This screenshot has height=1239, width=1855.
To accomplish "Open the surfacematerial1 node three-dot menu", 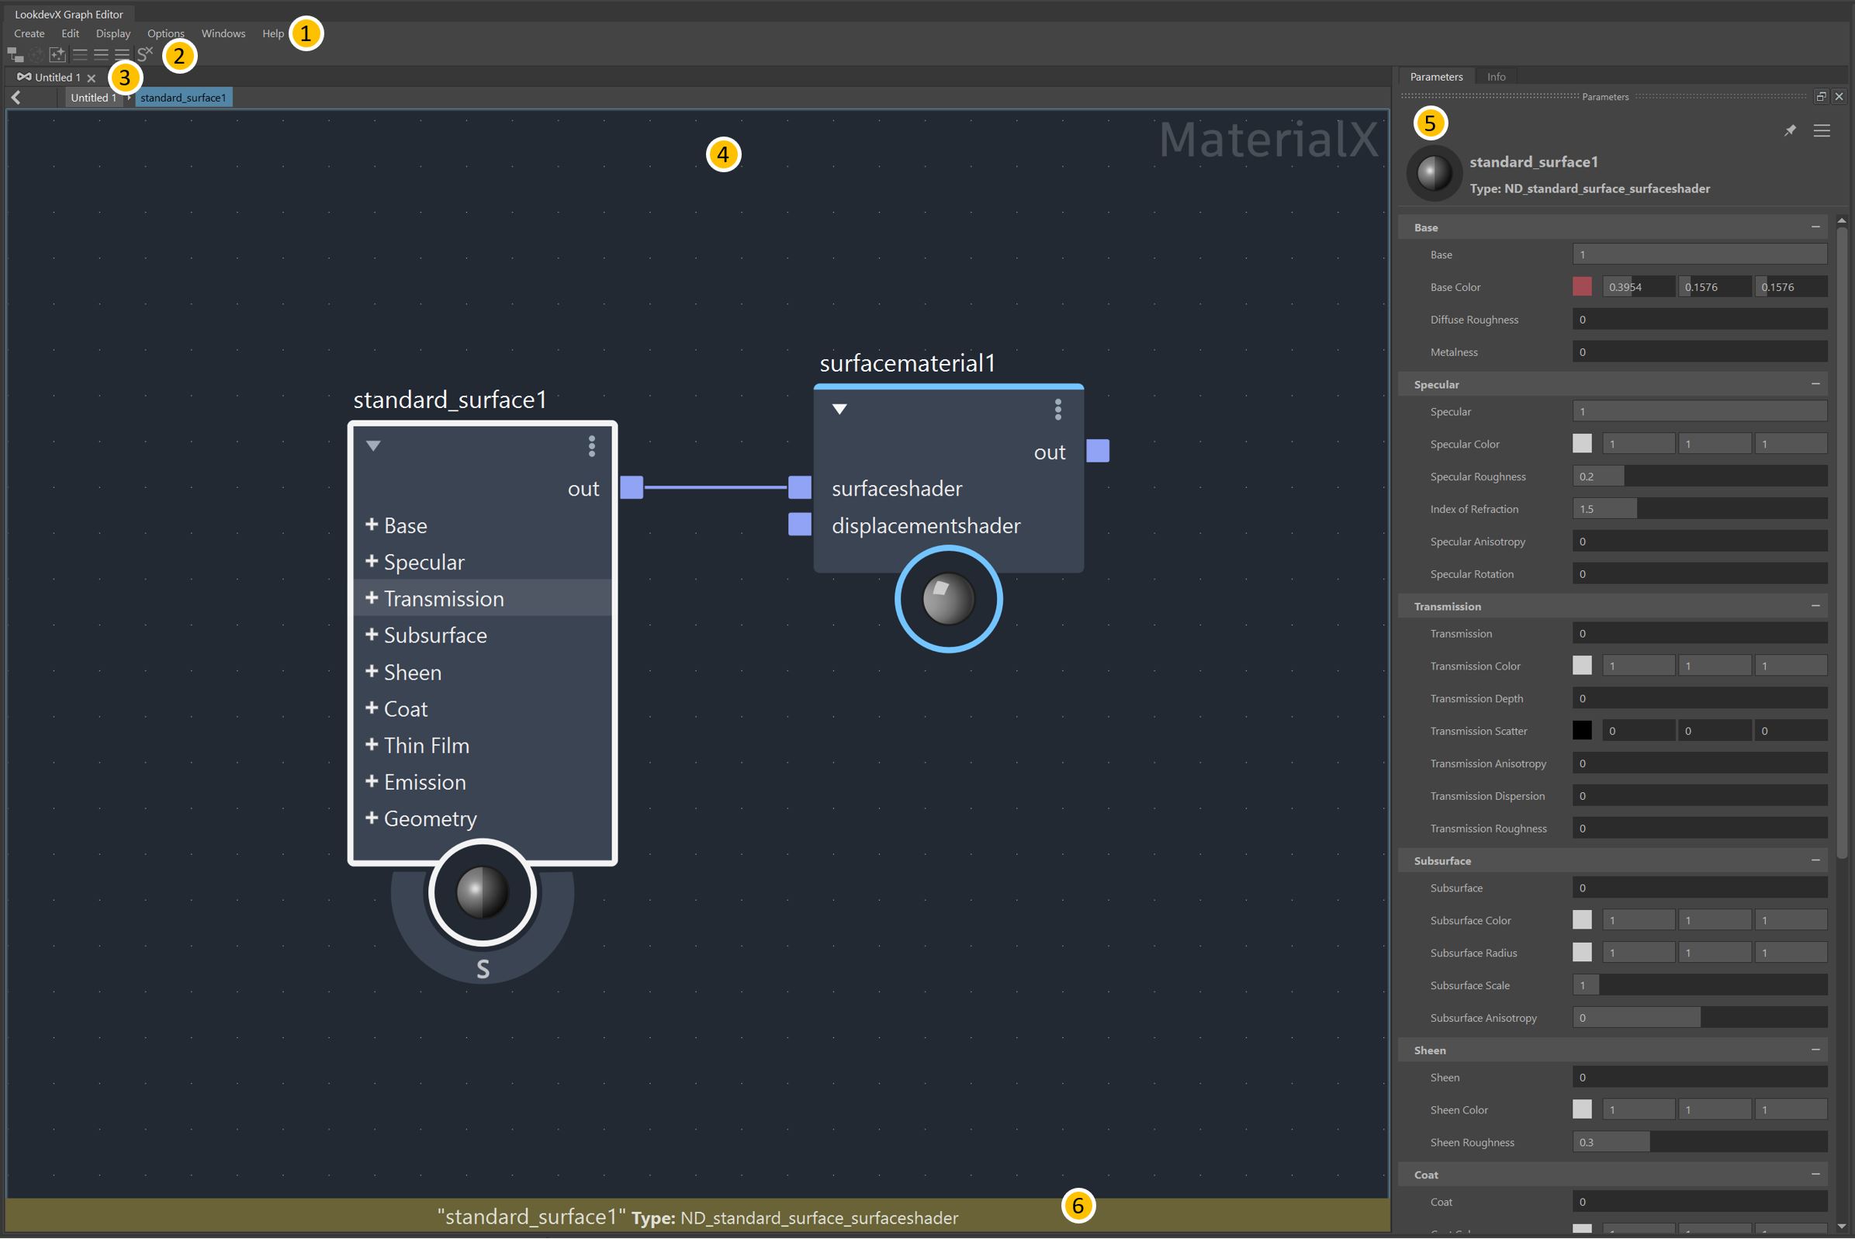I will tap(1057, 410).
